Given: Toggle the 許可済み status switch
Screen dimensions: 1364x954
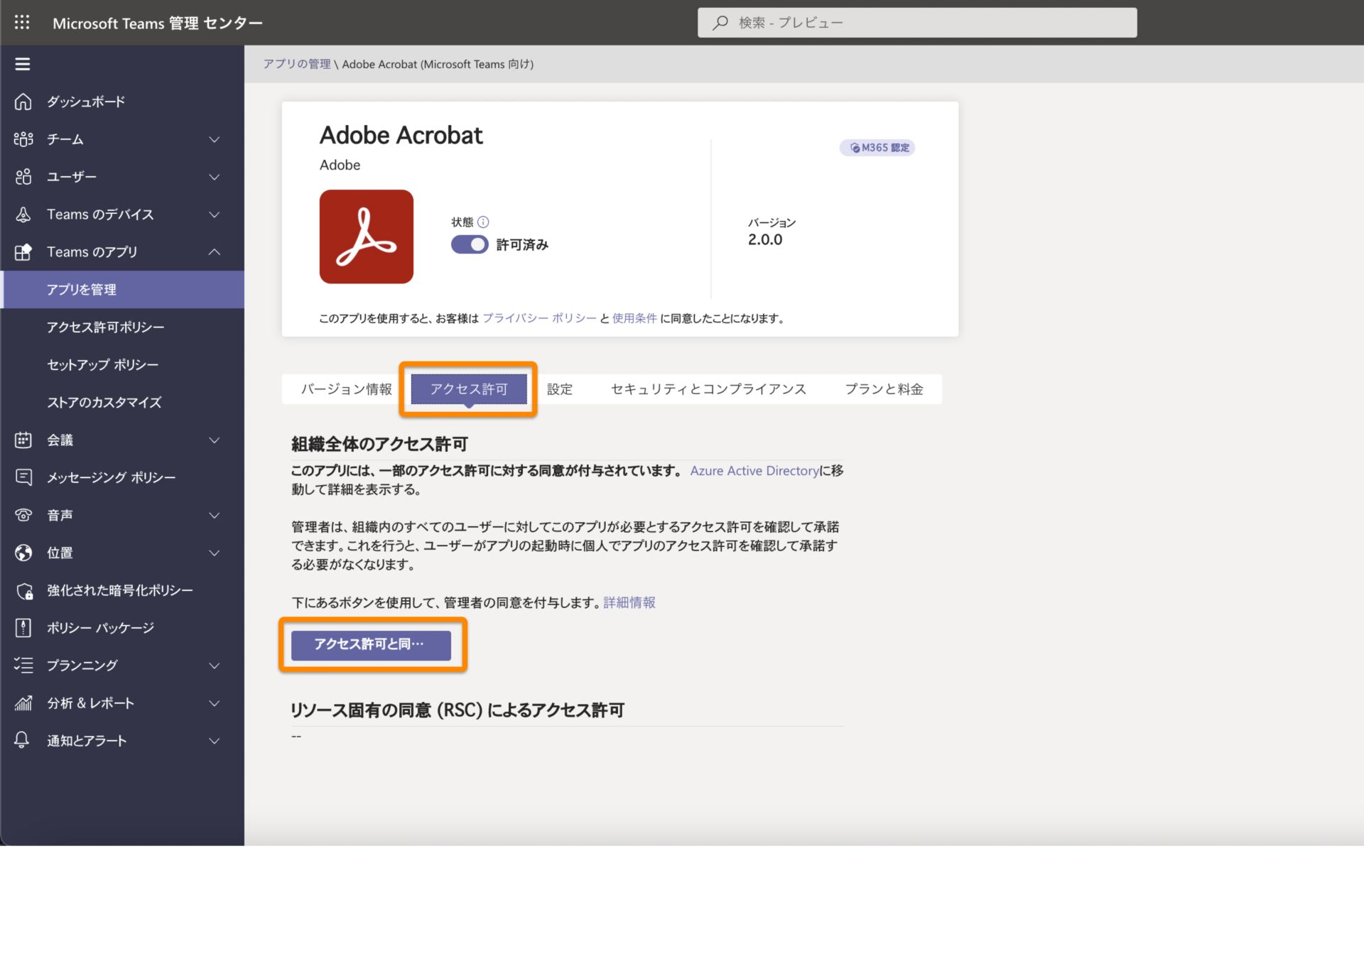Looking at the screenshot, I should (x=468, y=244).
